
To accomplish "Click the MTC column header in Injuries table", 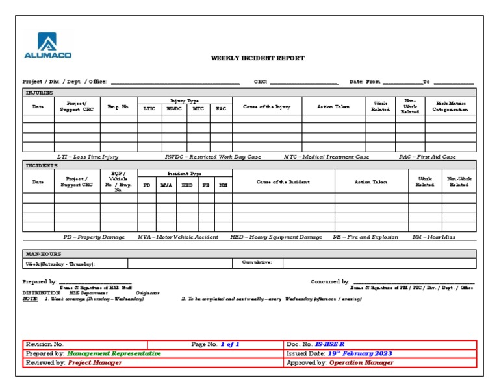I will tap(198, 109).
